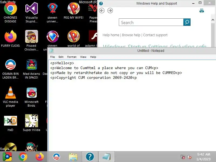Open File Explorer from the taskbar

pyautogui.click(x=73, y=157)
